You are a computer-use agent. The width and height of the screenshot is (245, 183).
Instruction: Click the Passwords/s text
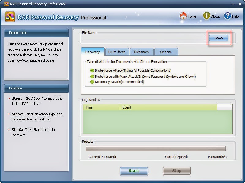click(217, 157)
